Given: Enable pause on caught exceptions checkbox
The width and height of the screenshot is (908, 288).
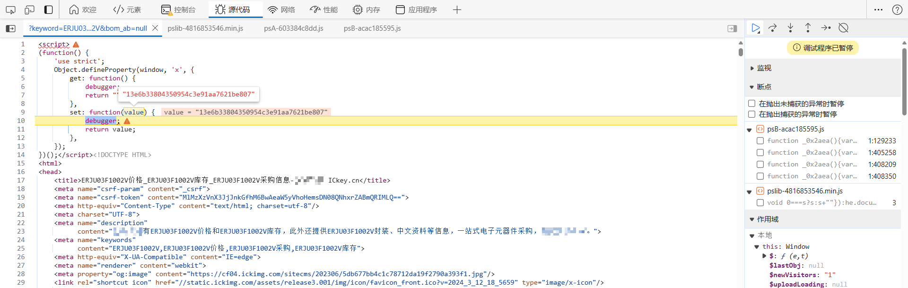Looking at the screenshot, I should tap(751, 114).
